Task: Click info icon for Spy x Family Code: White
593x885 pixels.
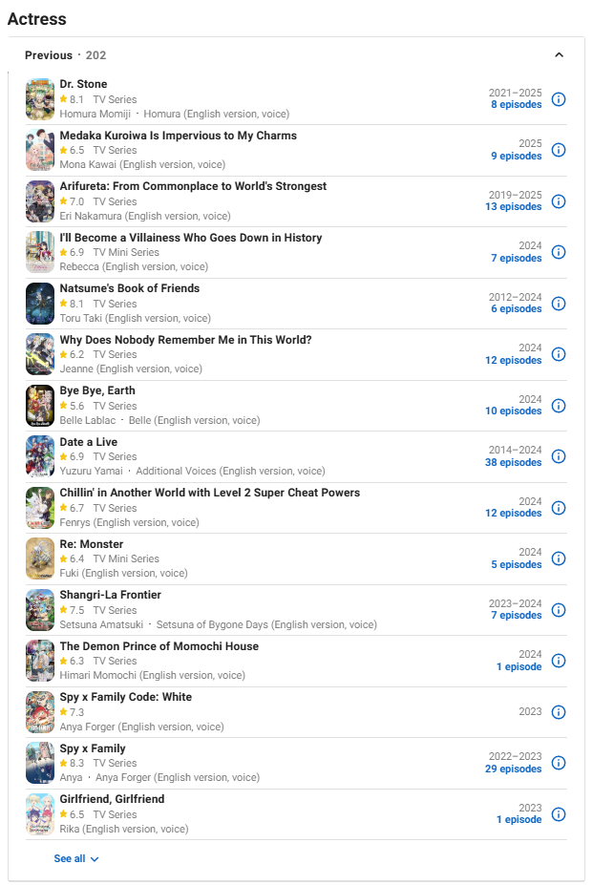Action: click(558, 712)
